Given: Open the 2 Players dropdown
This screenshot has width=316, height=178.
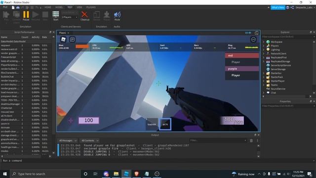Looking at the screenshot, I should point(70,17).
